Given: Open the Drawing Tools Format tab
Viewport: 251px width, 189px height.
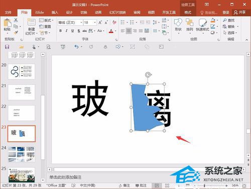Looking at the screenshot, I should click(188, 12).
